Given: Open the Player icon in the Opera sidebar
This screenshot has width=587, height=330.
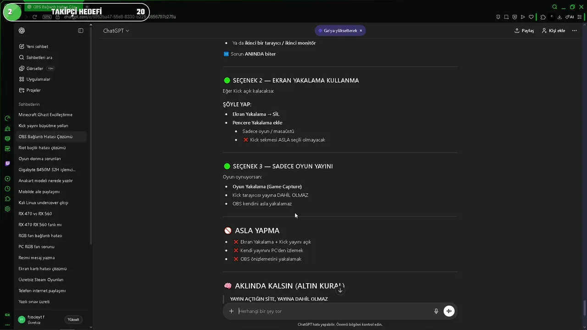Looking at the screenshot, I should point(7,179).
